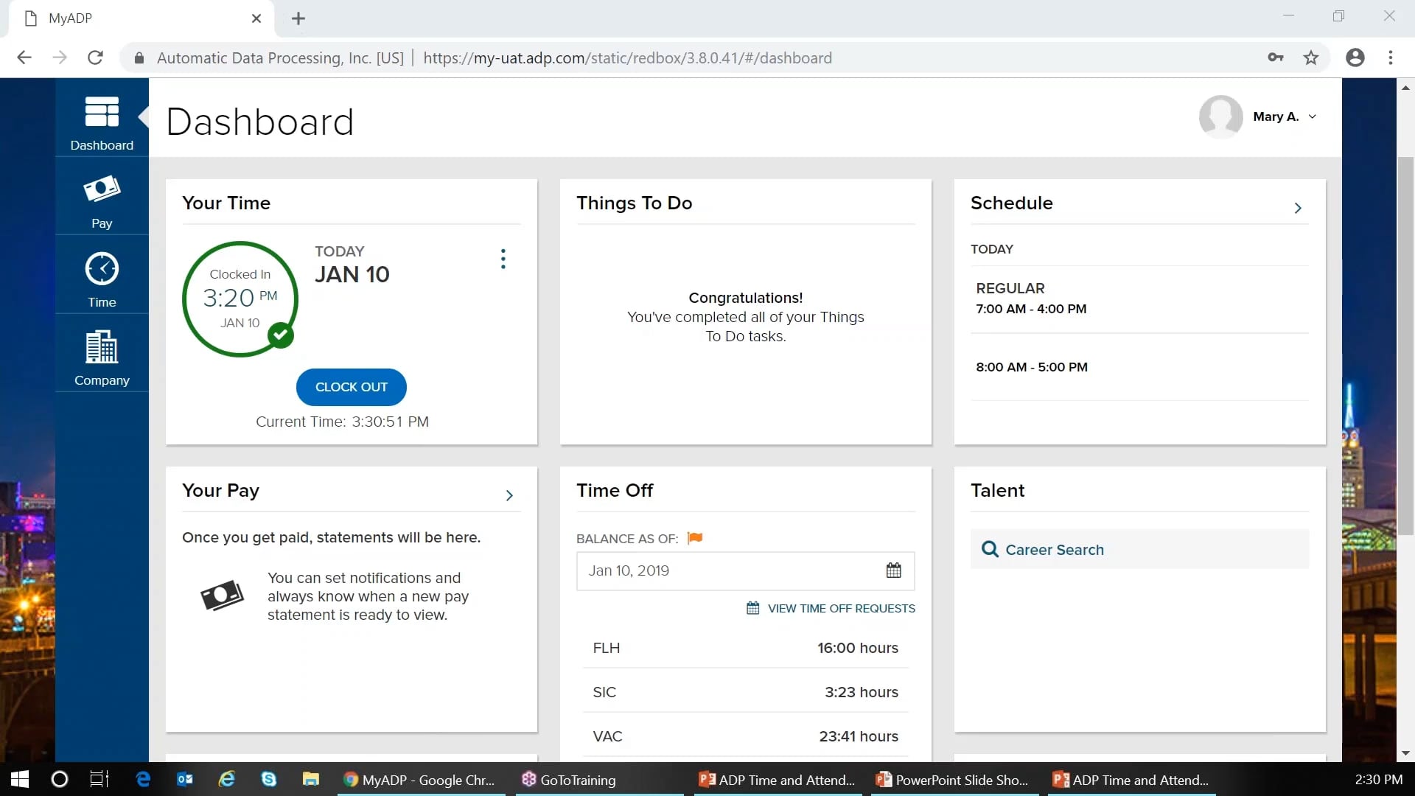Open the Schedule panel via its chevron
Screen dimensions: 1415x796
click(1298, 207)
